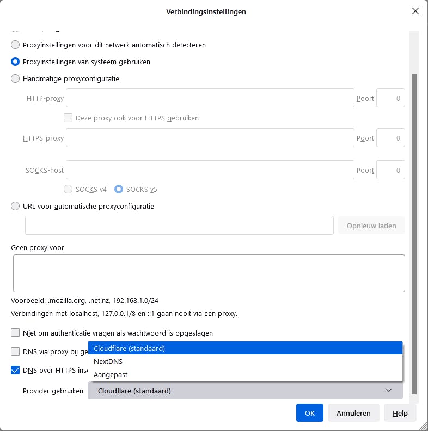Choose 'Handmatige proxyconfiguratie' option
The height and width of the screenshot is (431, 428).
point(15,78)
